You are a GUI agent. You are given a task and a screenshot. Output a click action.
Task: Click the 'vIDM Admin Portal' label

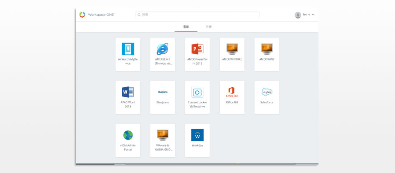pos(128,147)
